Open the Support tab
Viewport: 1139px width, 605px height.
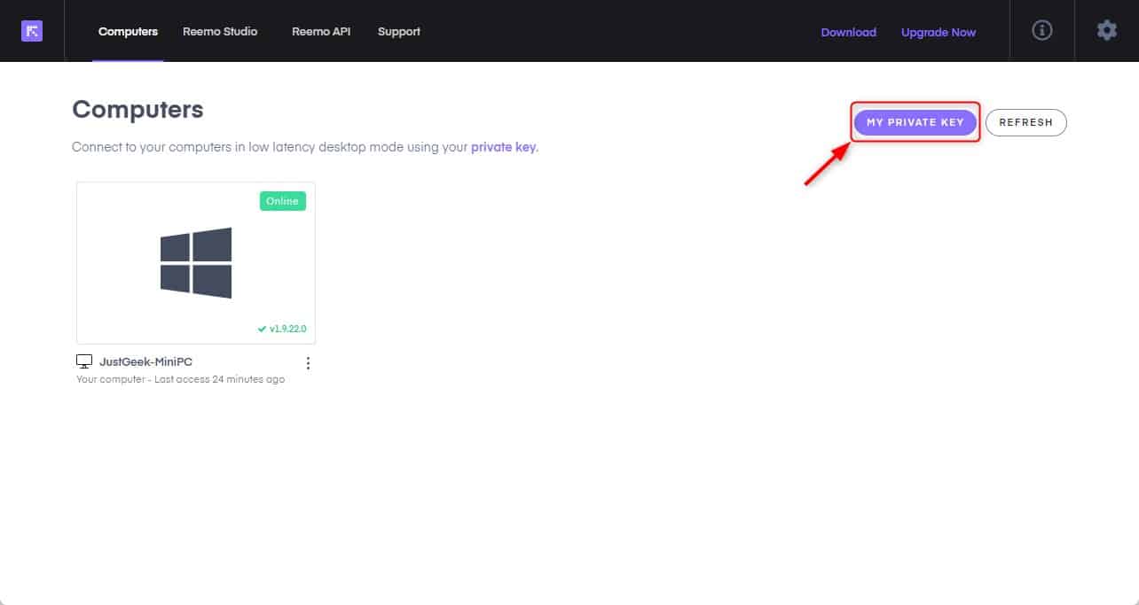tap(399, 31)
